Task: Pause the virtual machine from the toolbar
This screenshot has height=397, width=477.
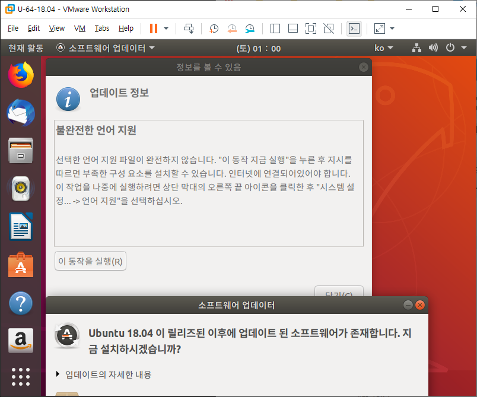Action: tap(154, 28)
